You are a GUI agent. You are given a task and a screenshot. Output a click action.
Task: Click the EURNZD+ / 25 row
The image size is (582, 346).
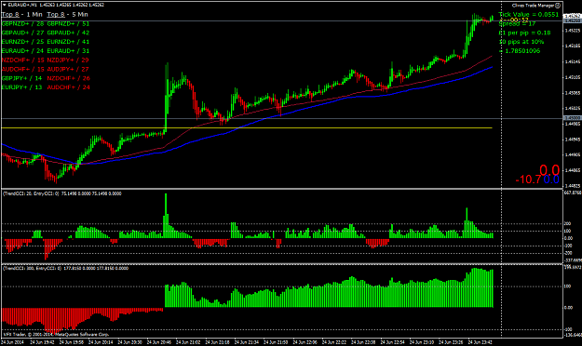click(x=22, y=42)
